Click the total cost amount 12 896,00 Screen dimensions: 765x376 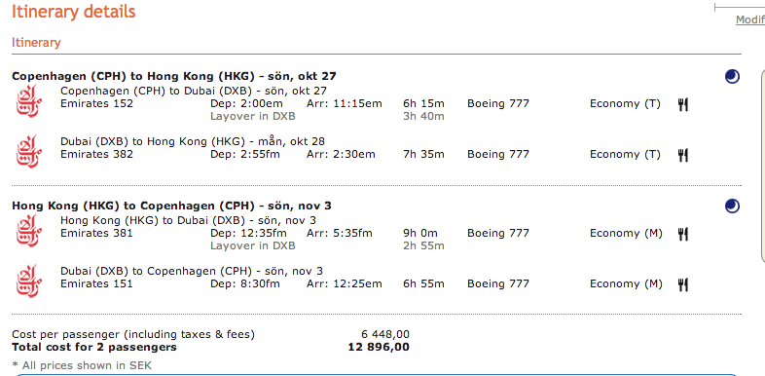tap(379, 347)
